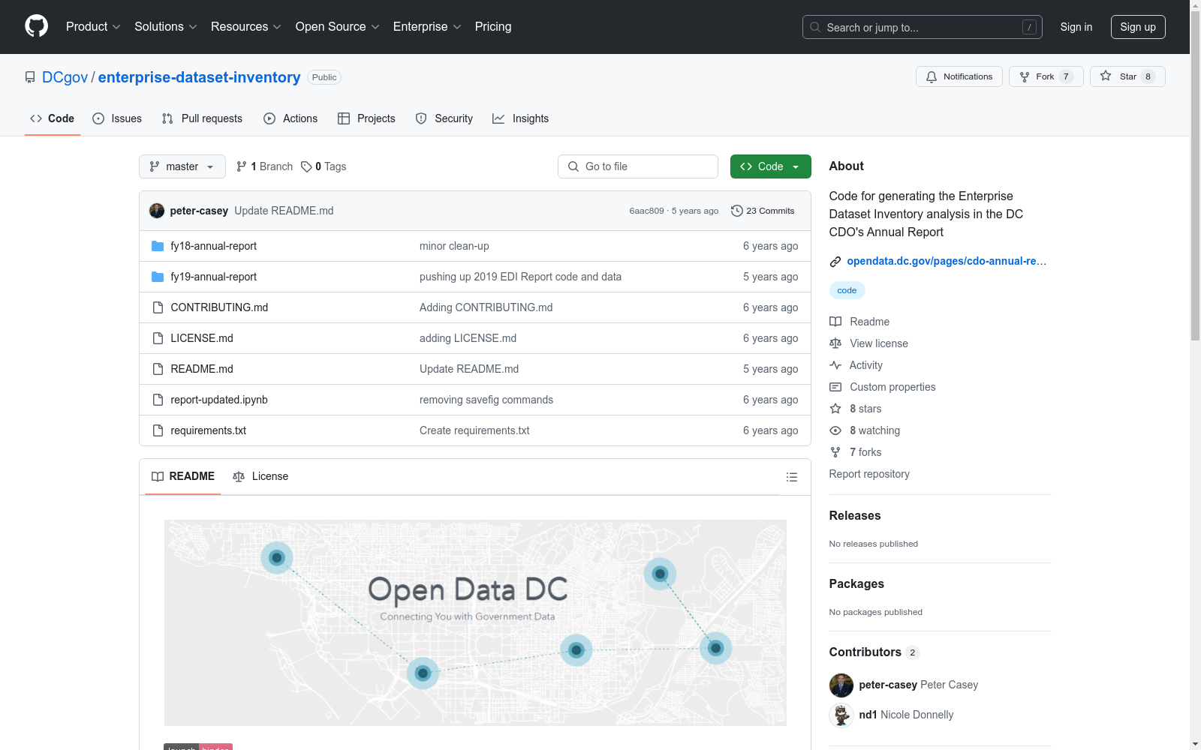The height and width of the screenshot is (750, 1201).
Task: Click the link chain icon in About
Action: coord(835,262)
